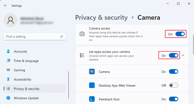
Task: Click the Time & language clock icon
Action: [x=8, y=61]
